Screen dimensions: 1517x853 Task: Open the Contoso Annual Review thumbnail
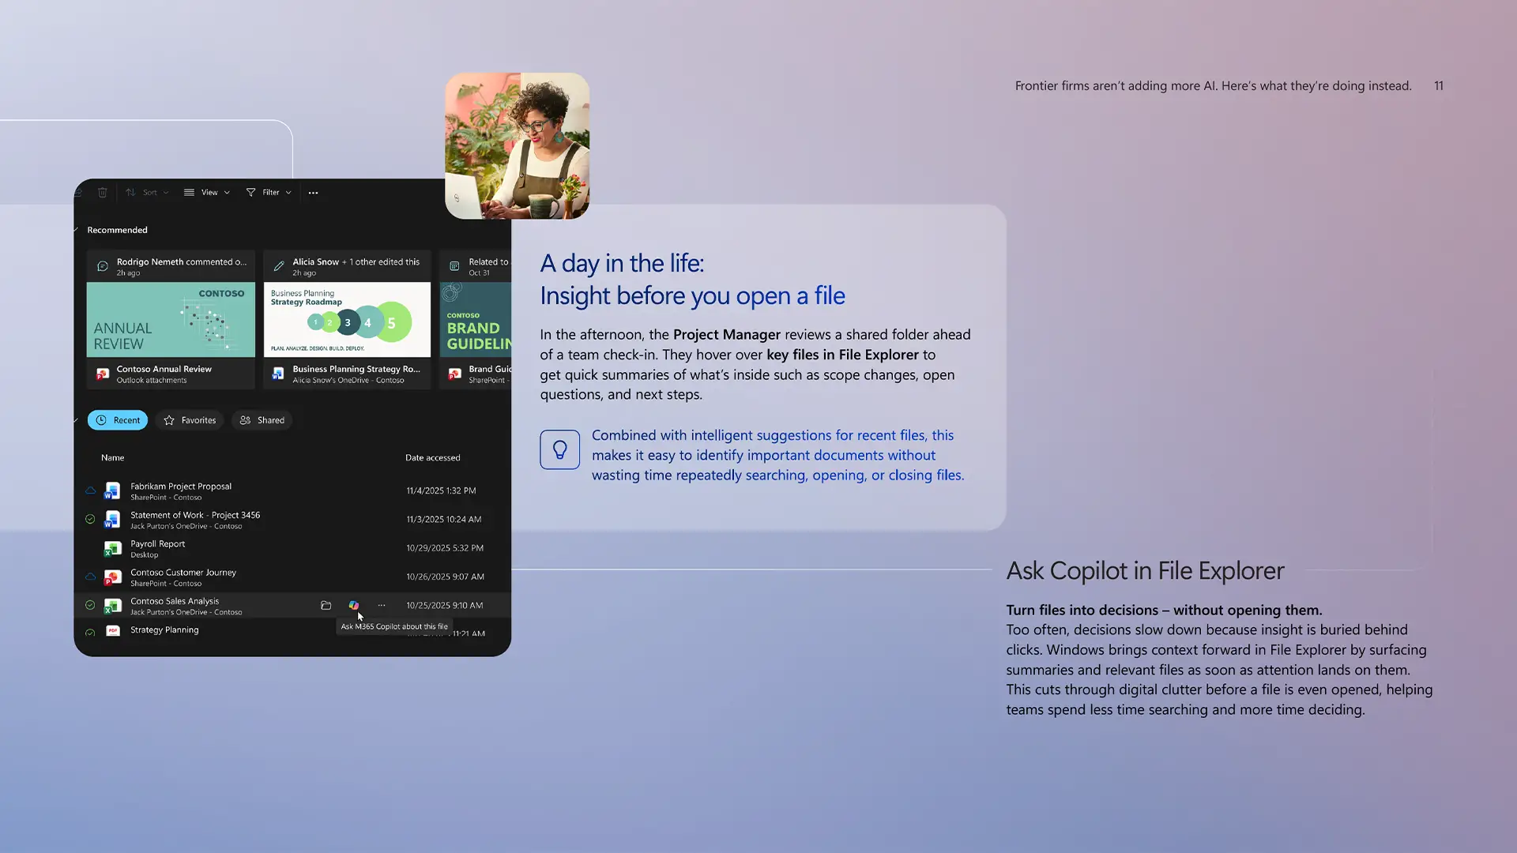(171, 319)
